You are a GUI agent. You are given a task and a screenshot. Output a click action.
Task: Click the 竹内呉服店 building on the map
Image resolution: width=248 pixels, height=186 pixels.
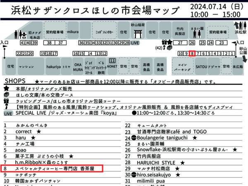(x=180, y=30)
